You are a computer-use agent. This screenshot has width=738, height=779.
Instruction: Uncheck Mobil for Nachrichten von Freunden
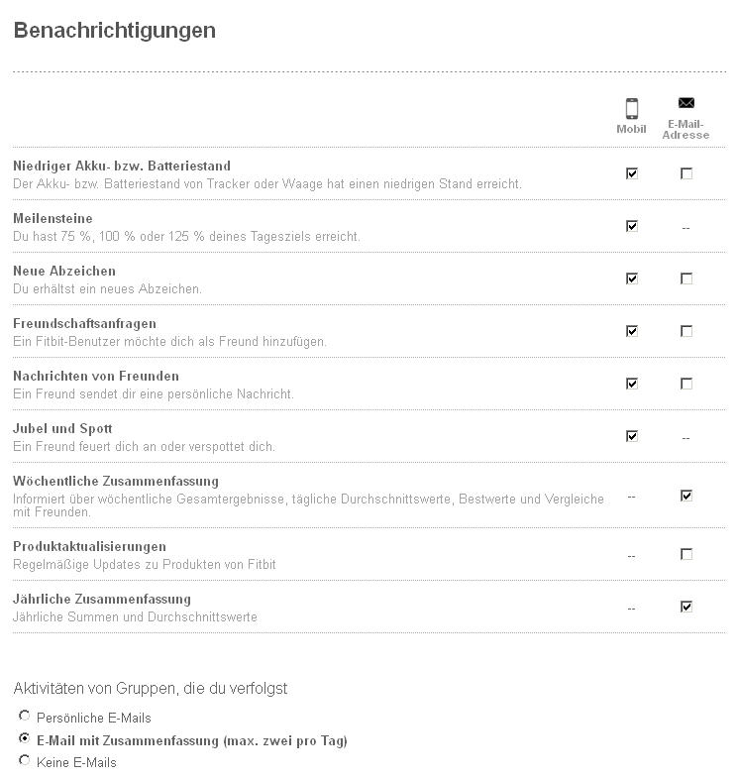point(632,384)
